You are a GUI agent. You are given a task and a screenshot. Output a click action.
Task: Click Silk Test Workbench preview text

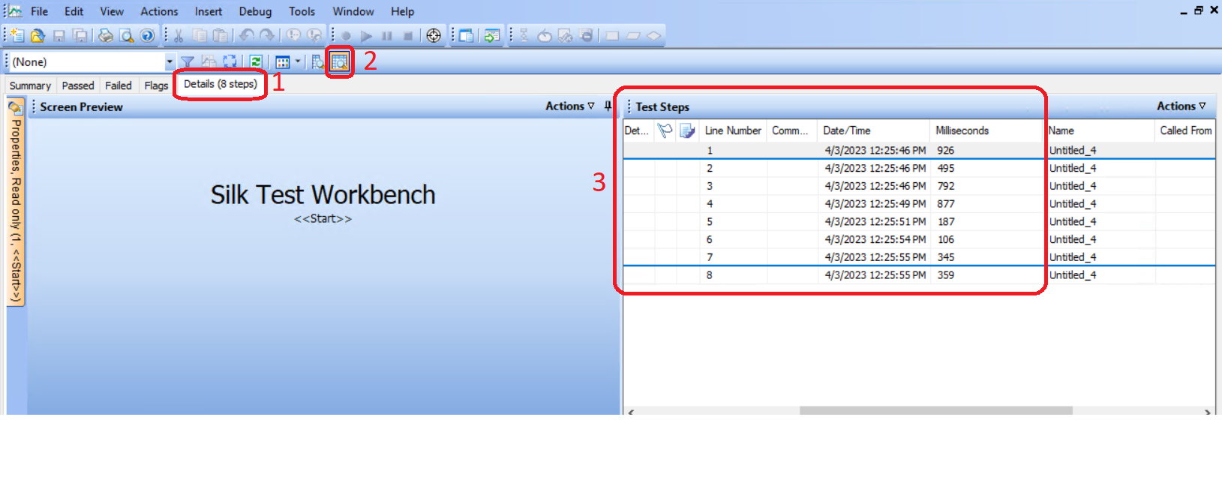click(x=323, y=195)
